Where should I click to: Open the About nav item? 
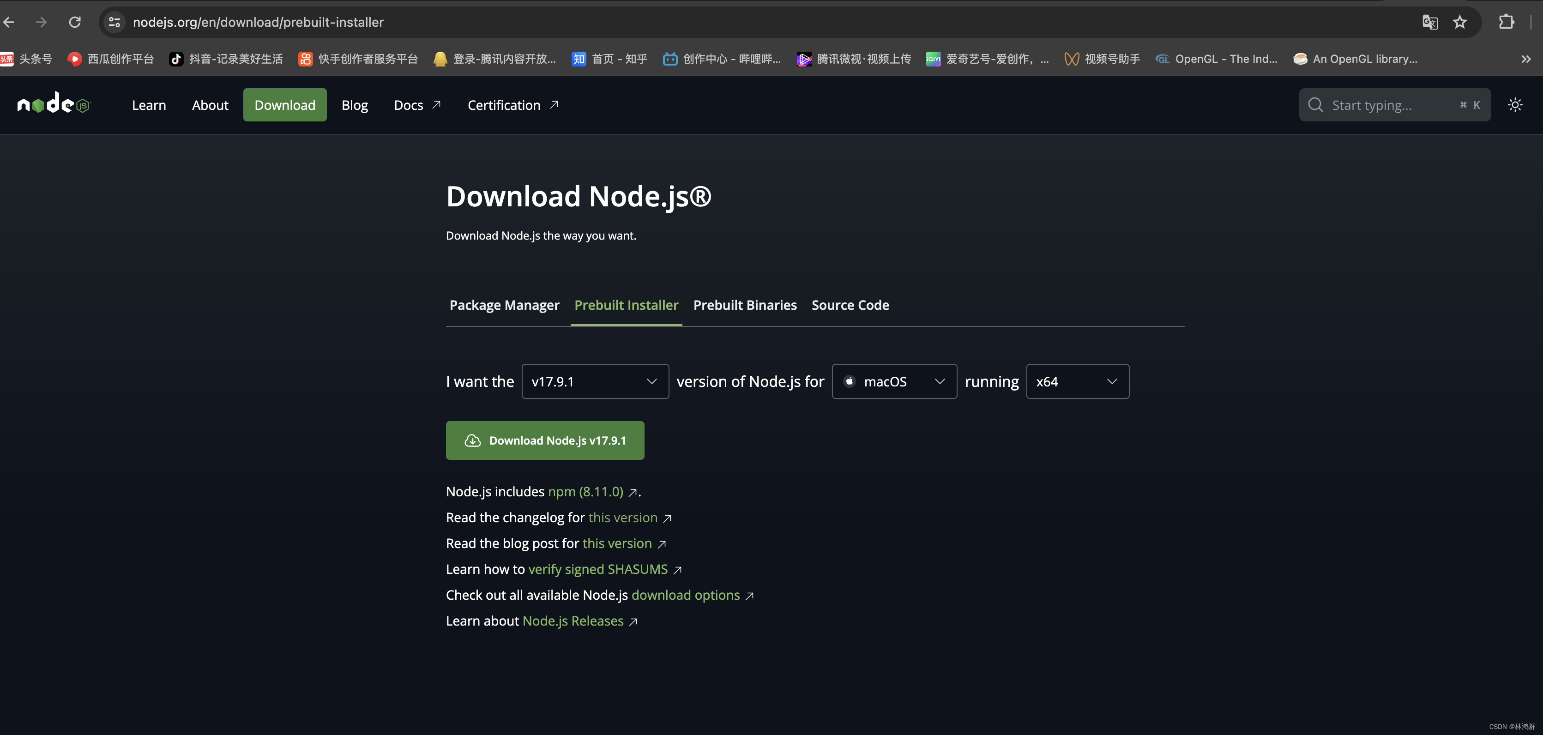[210, 105]
